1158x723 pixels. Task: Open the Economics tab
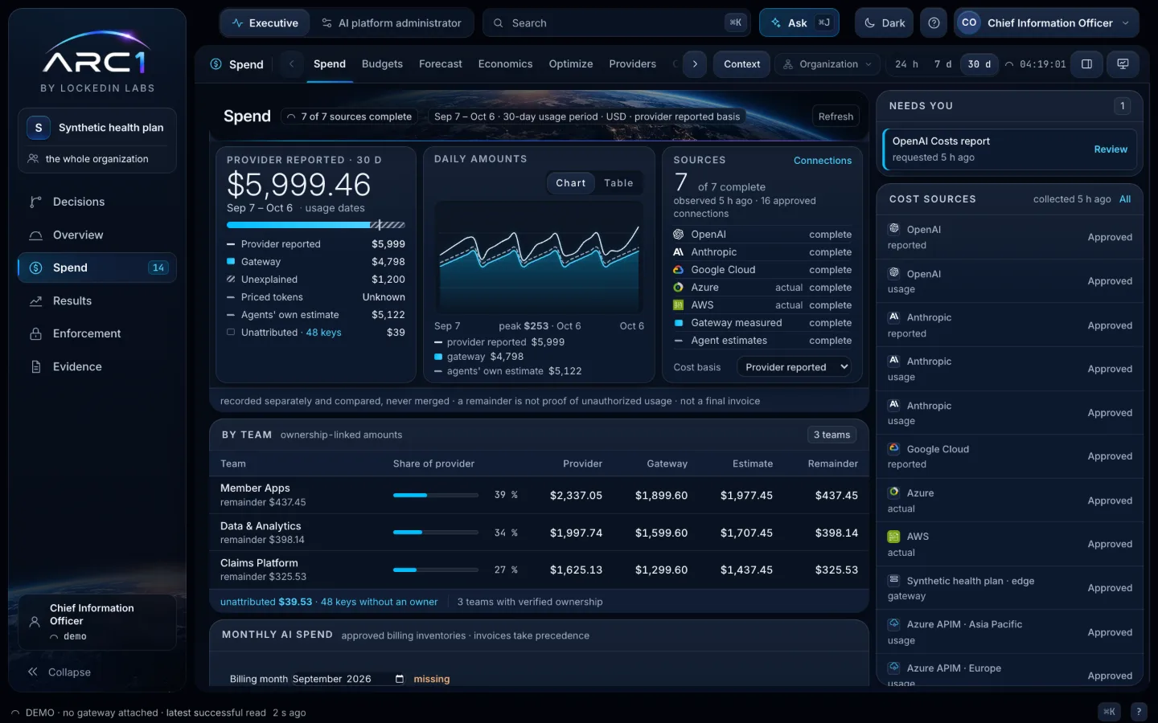pyautogui.click(x=505, y=64)
